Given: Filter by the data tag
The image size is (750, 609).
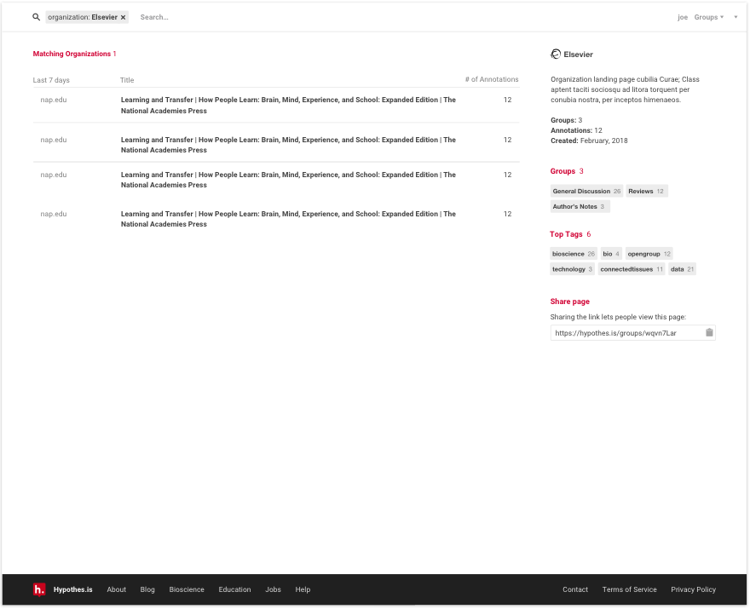Looking at the screenshot, I should tap(682, 269).
